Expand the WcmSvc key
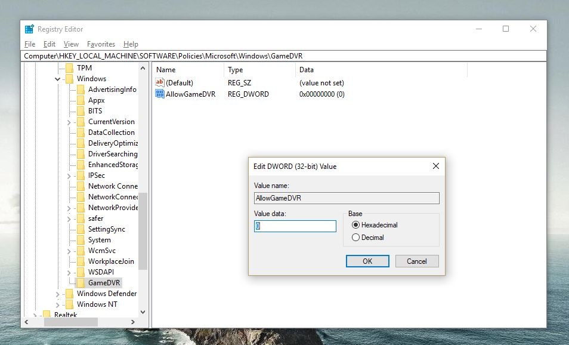 point(69,251)
